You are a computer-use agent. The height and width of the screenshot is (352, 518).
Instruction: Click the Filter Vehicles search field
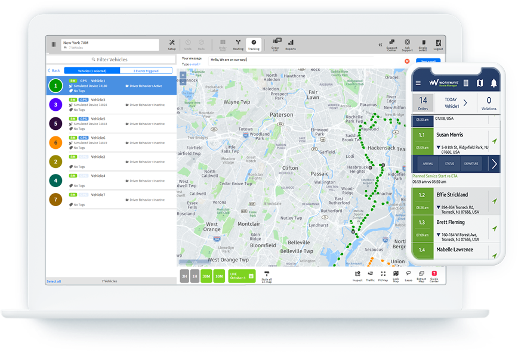(112, 60)
